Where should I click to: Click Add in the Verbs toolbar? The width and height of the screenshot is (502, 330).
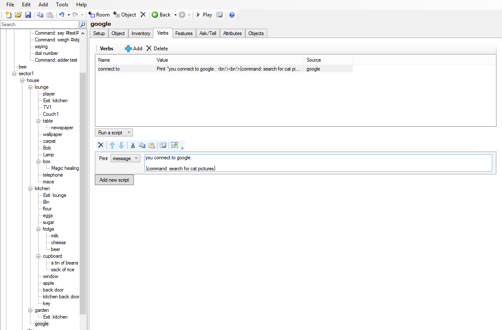[x=134, y=49]
